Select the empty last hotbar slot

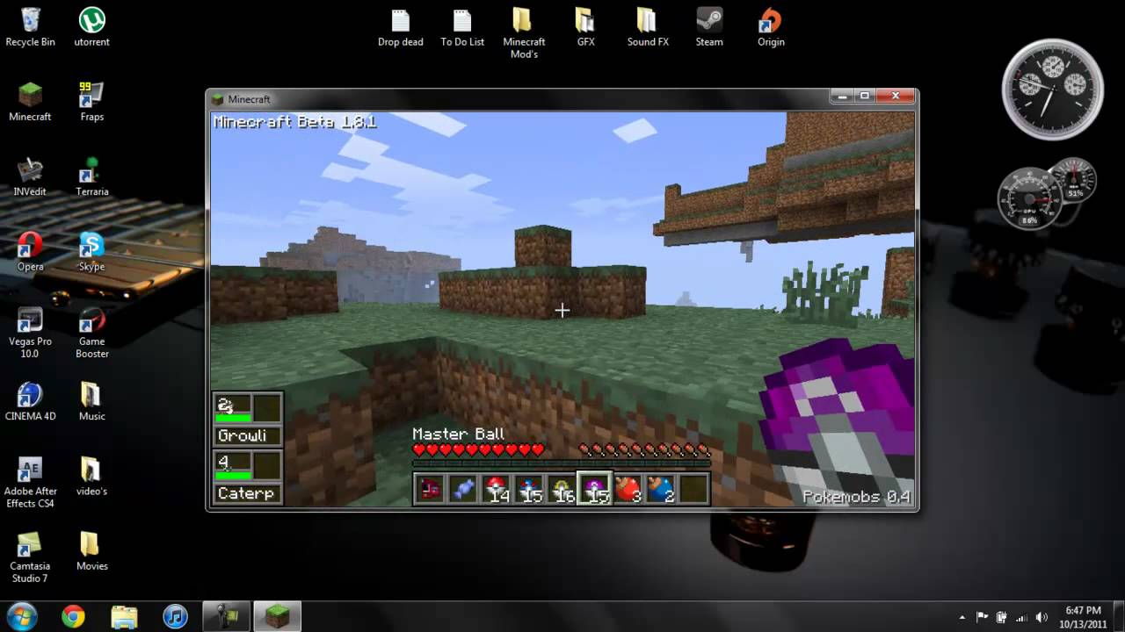point(693,488)
